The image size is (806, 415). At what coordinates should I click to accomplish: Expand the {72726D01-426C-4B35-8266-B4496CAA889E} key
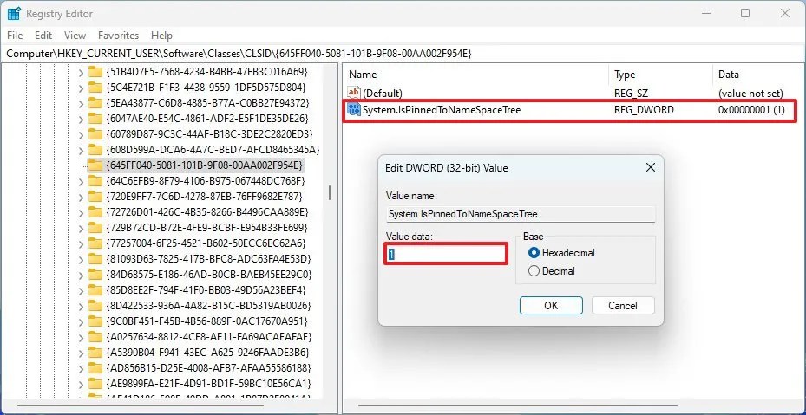click(81, 212)
